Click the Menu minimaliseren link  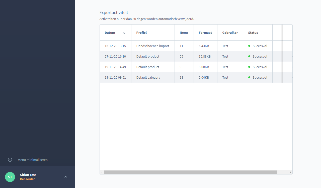[x=33, y=160]
